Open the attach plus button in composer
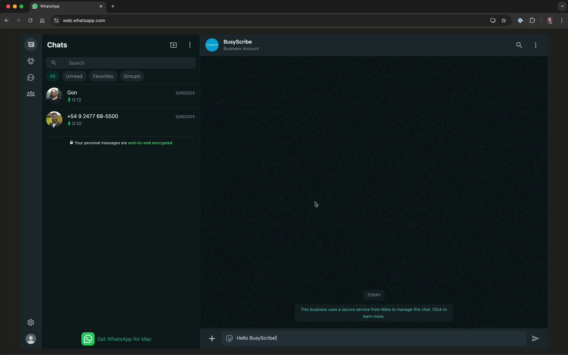 (x=212, y=338)
